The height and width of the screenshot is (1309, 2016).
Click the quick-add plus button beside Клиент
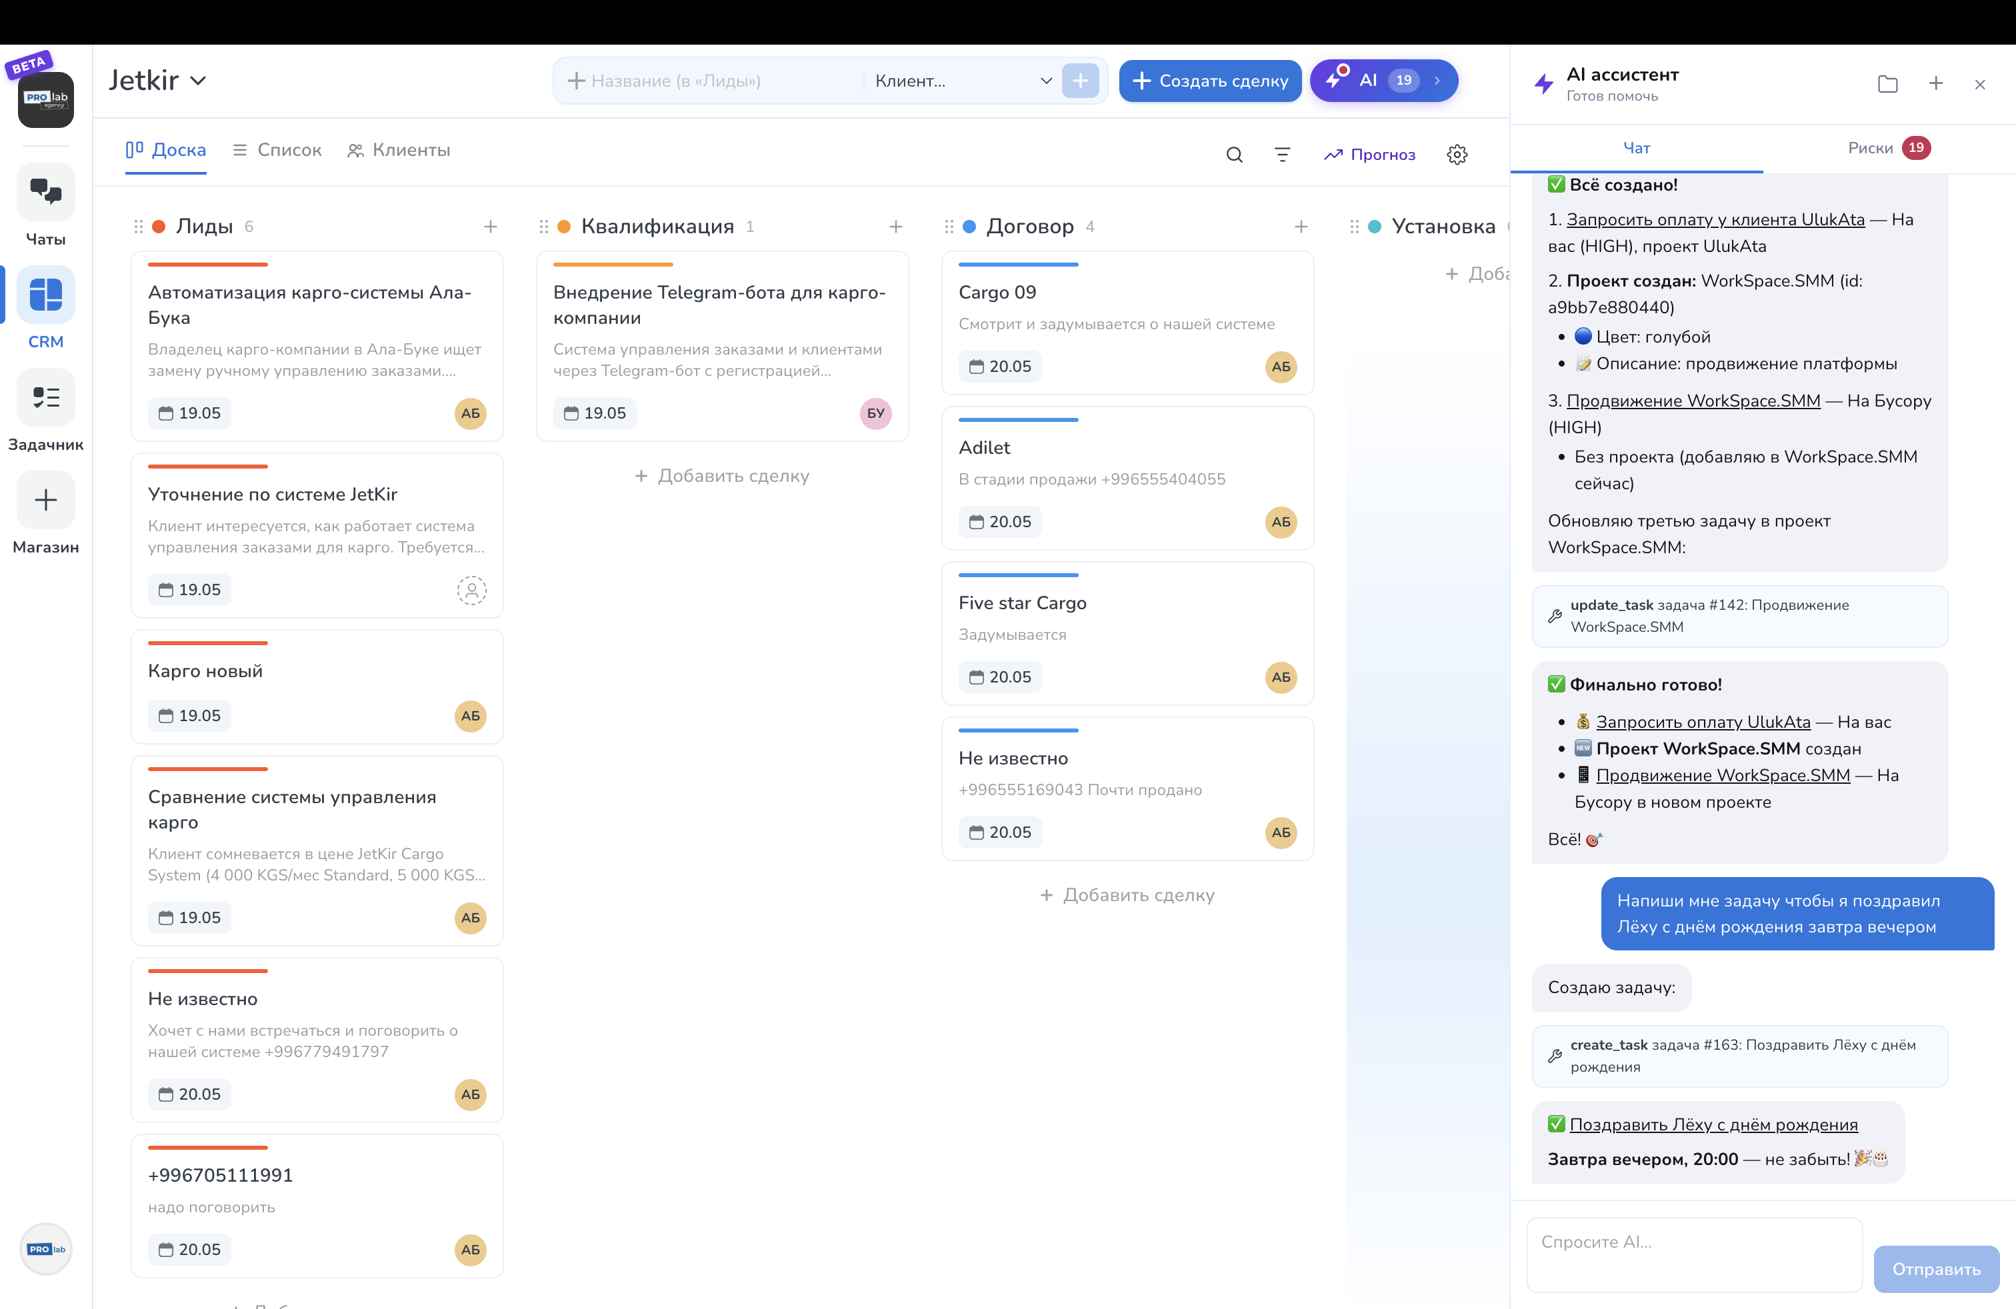click(x=1080, y=81)
